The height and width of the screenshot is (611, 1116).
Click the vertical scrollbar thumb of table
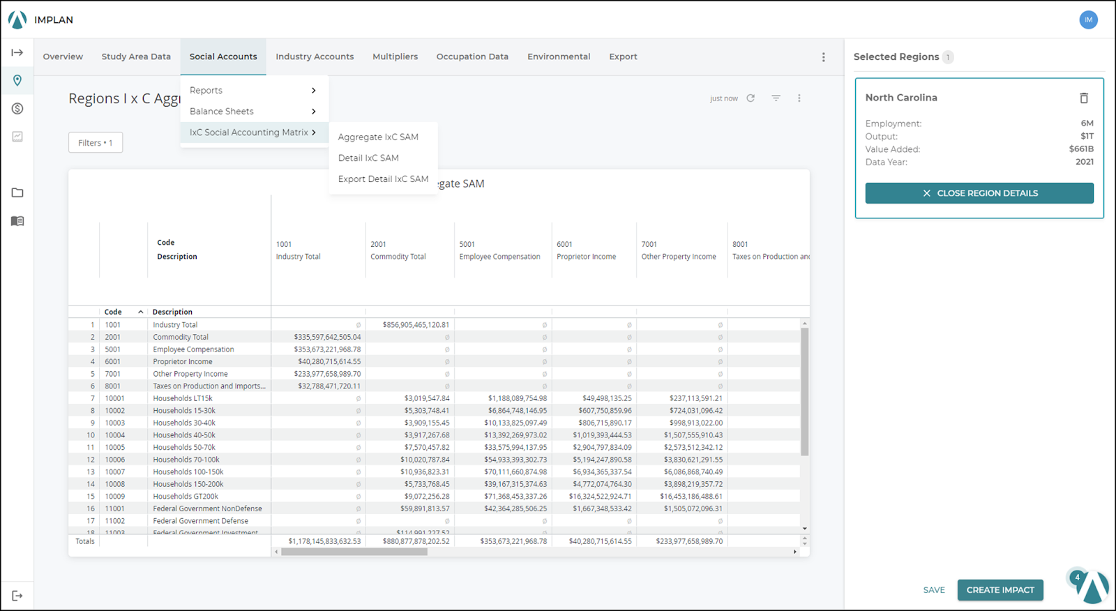tap(805, 391)
